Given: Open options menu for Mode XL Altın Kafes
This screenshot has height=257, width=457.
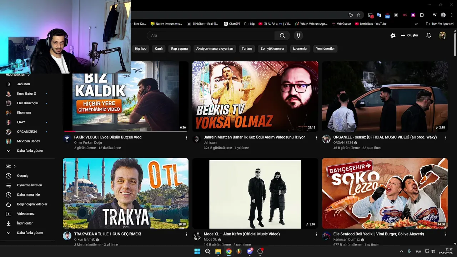Looking at the screenshot, I should [316, 235].
